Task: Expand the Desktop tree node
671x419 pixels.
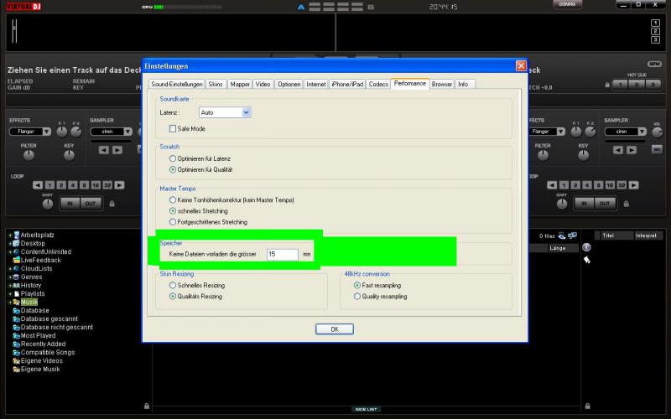Action: point(10,244)
